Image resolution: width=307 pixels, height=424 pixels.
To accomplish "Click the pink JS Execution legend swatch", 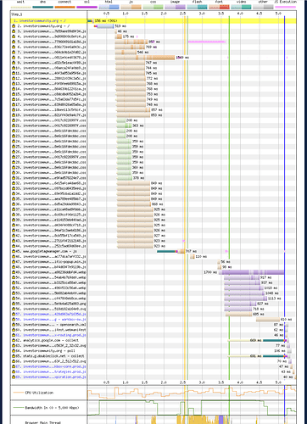I will click(285, 7).
